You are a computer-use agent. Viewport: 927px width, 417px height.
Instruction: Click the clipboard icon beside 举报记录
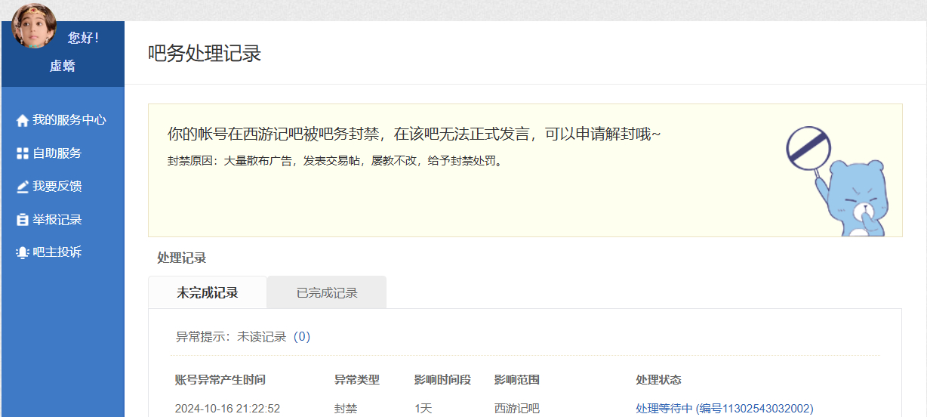pyautogui.click(x=22, y=220)
